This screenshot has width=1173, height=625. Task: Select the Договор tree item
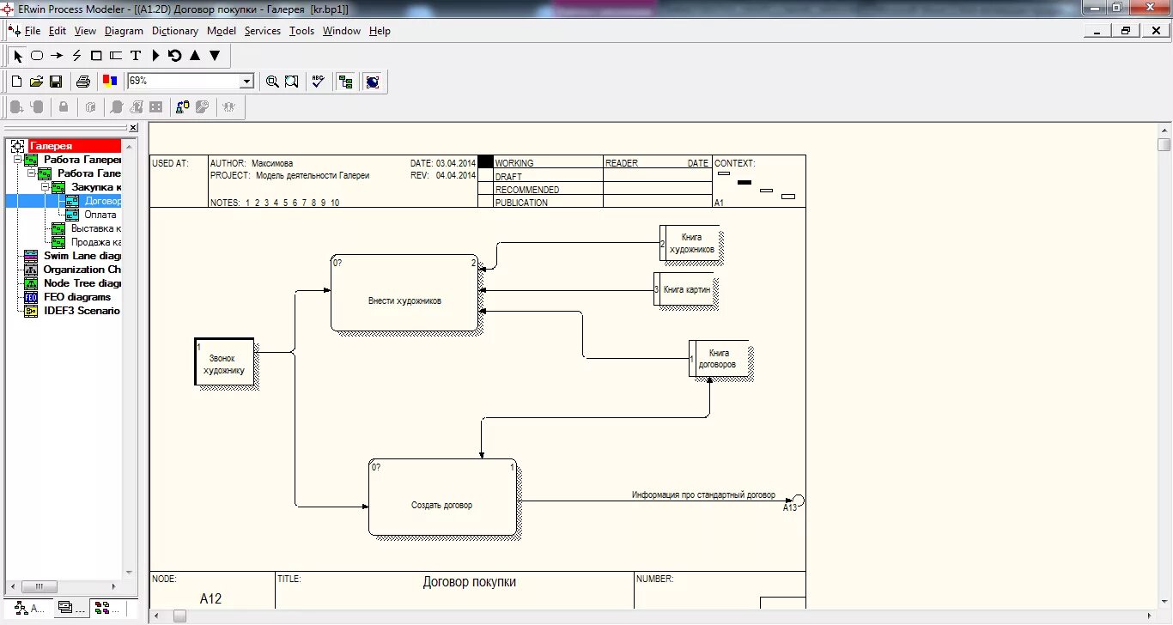click(103, 201)
